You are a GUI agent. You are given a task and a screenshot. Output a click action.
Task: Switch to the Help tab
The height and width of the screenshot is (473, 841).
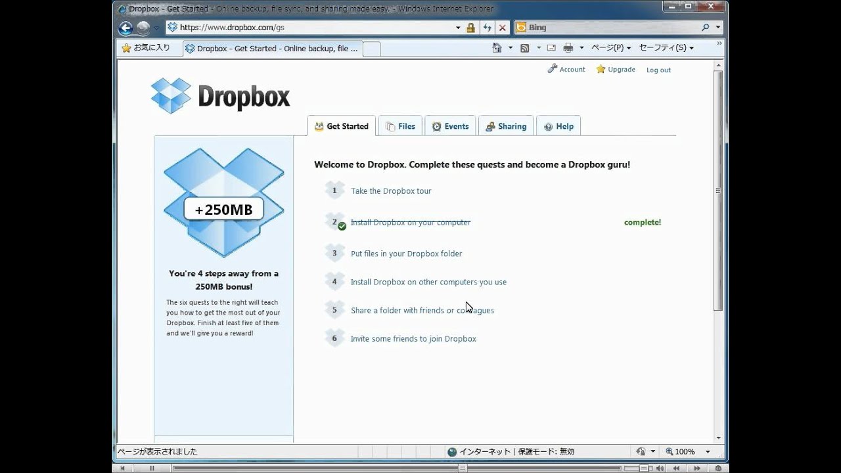coord(558,126)
